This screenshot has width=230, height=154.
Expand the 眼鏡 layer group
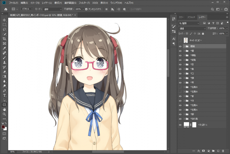(184, 46)
